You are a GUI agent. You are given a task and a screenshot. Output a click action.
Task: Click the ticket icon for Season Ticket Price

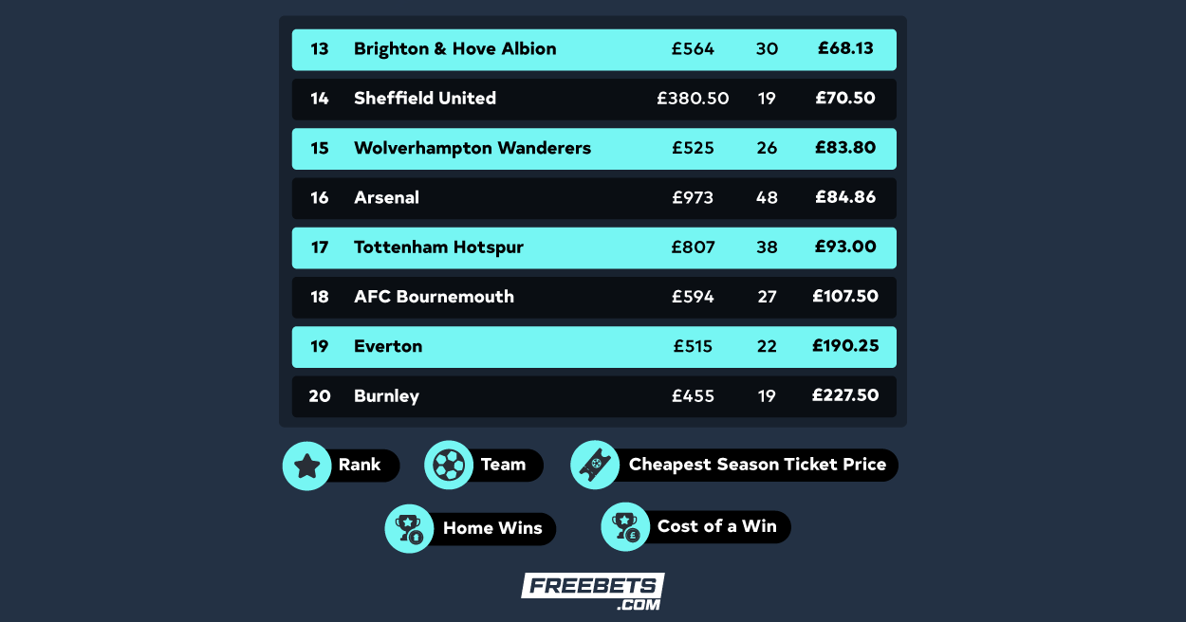[x=595, y=465]
